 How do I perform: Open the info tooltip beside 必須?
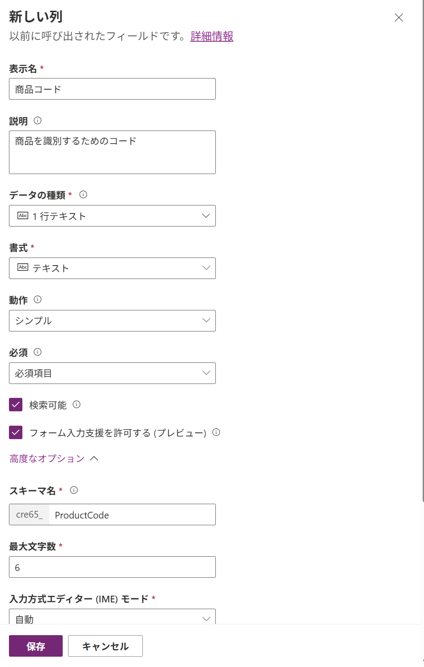[36, 352]
